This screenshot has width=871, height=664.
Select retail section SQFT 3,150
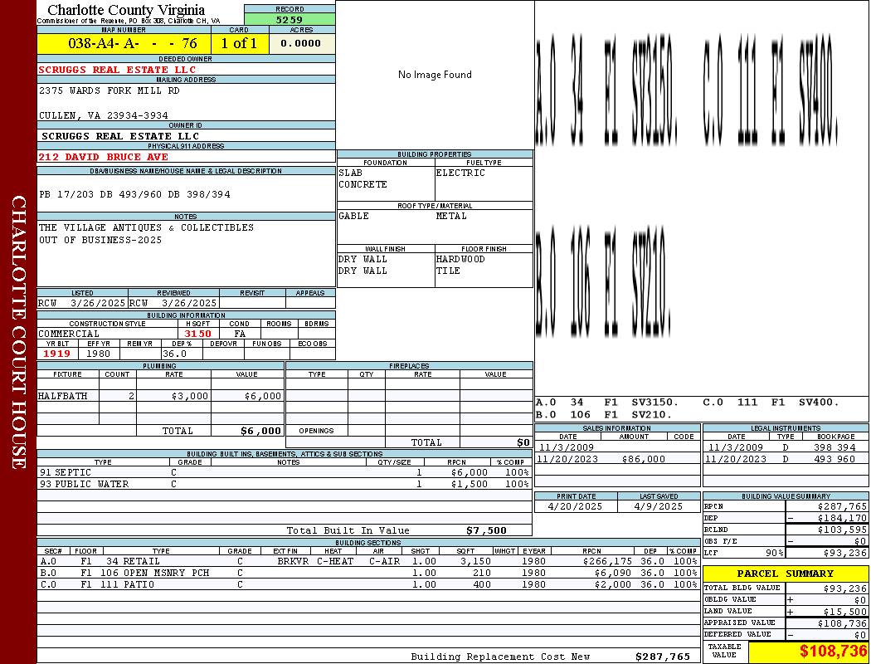click(475, 561)
